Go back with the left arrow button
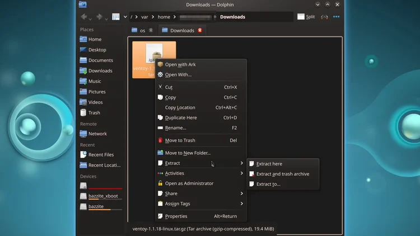The image size is (420, 236). pos(83,17)
